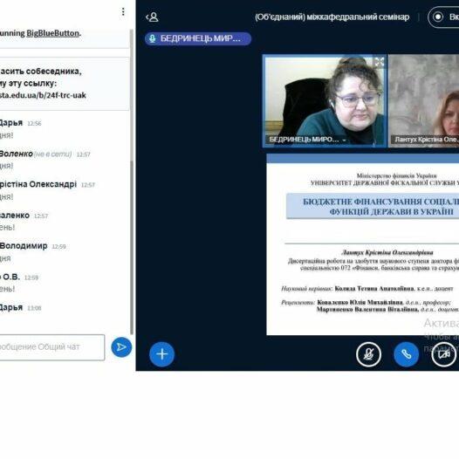Viewport: 459px width, 459px height.
Task: Select БЕДРИНЕЦЬ МИРО webcam video tile
Action: (x=325, y=100)
